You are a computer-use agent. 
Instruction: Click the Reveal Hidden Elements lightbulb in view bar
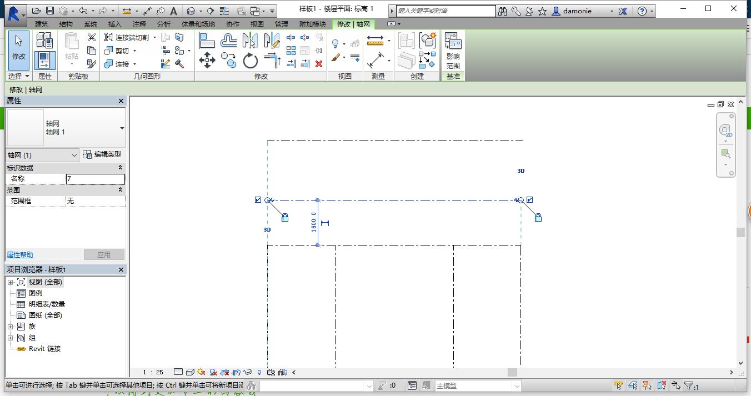(259, 372)
